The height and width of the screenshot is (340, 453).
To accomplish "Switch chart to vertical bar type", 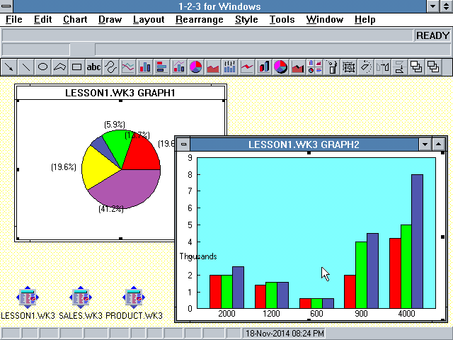I will tap(145, 67).
